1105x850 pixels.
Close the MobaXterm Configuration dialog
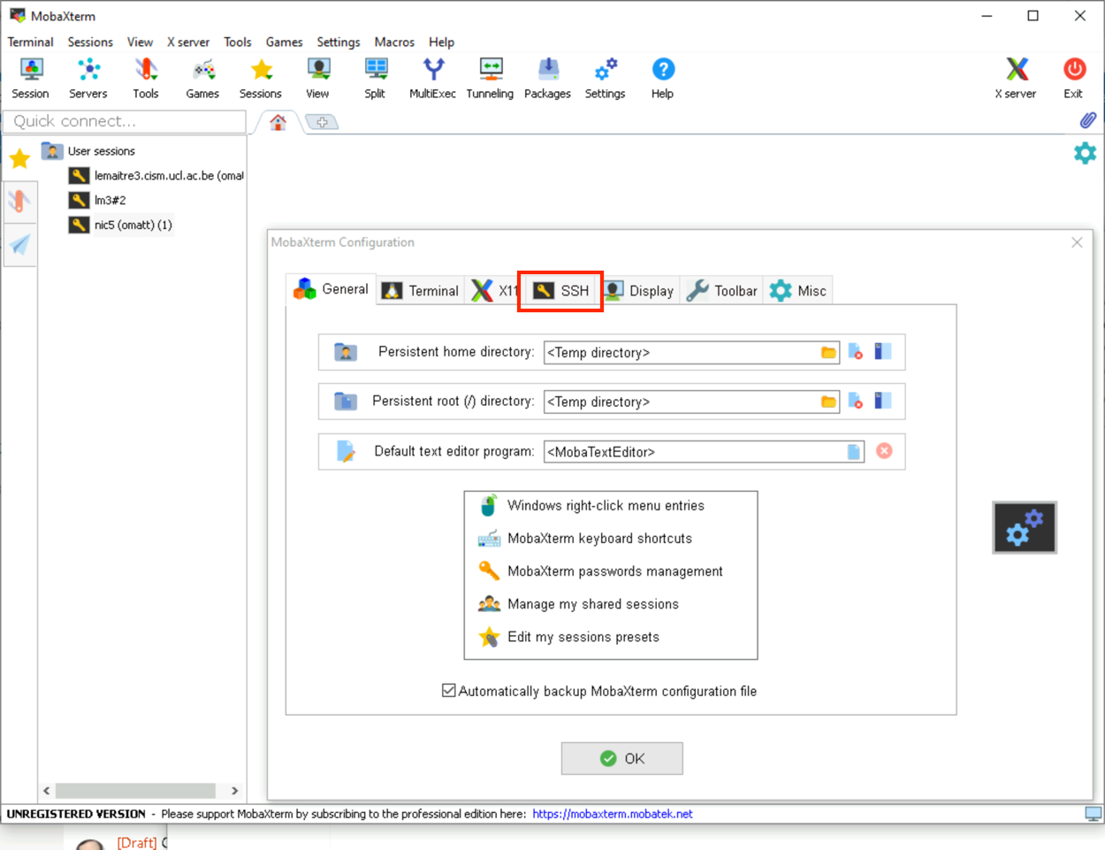click(1077, 242)
